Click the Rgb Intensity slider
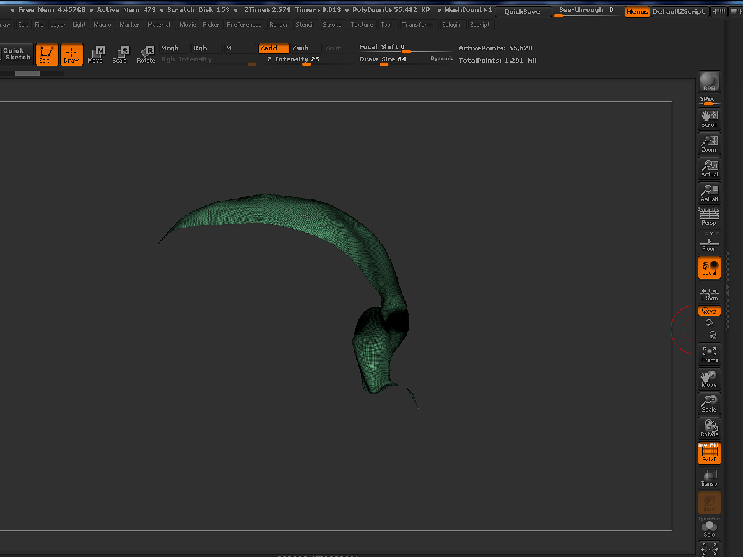The height and width of the screenshot is (557, 743). pyautogui.click(x=208, y=60)
